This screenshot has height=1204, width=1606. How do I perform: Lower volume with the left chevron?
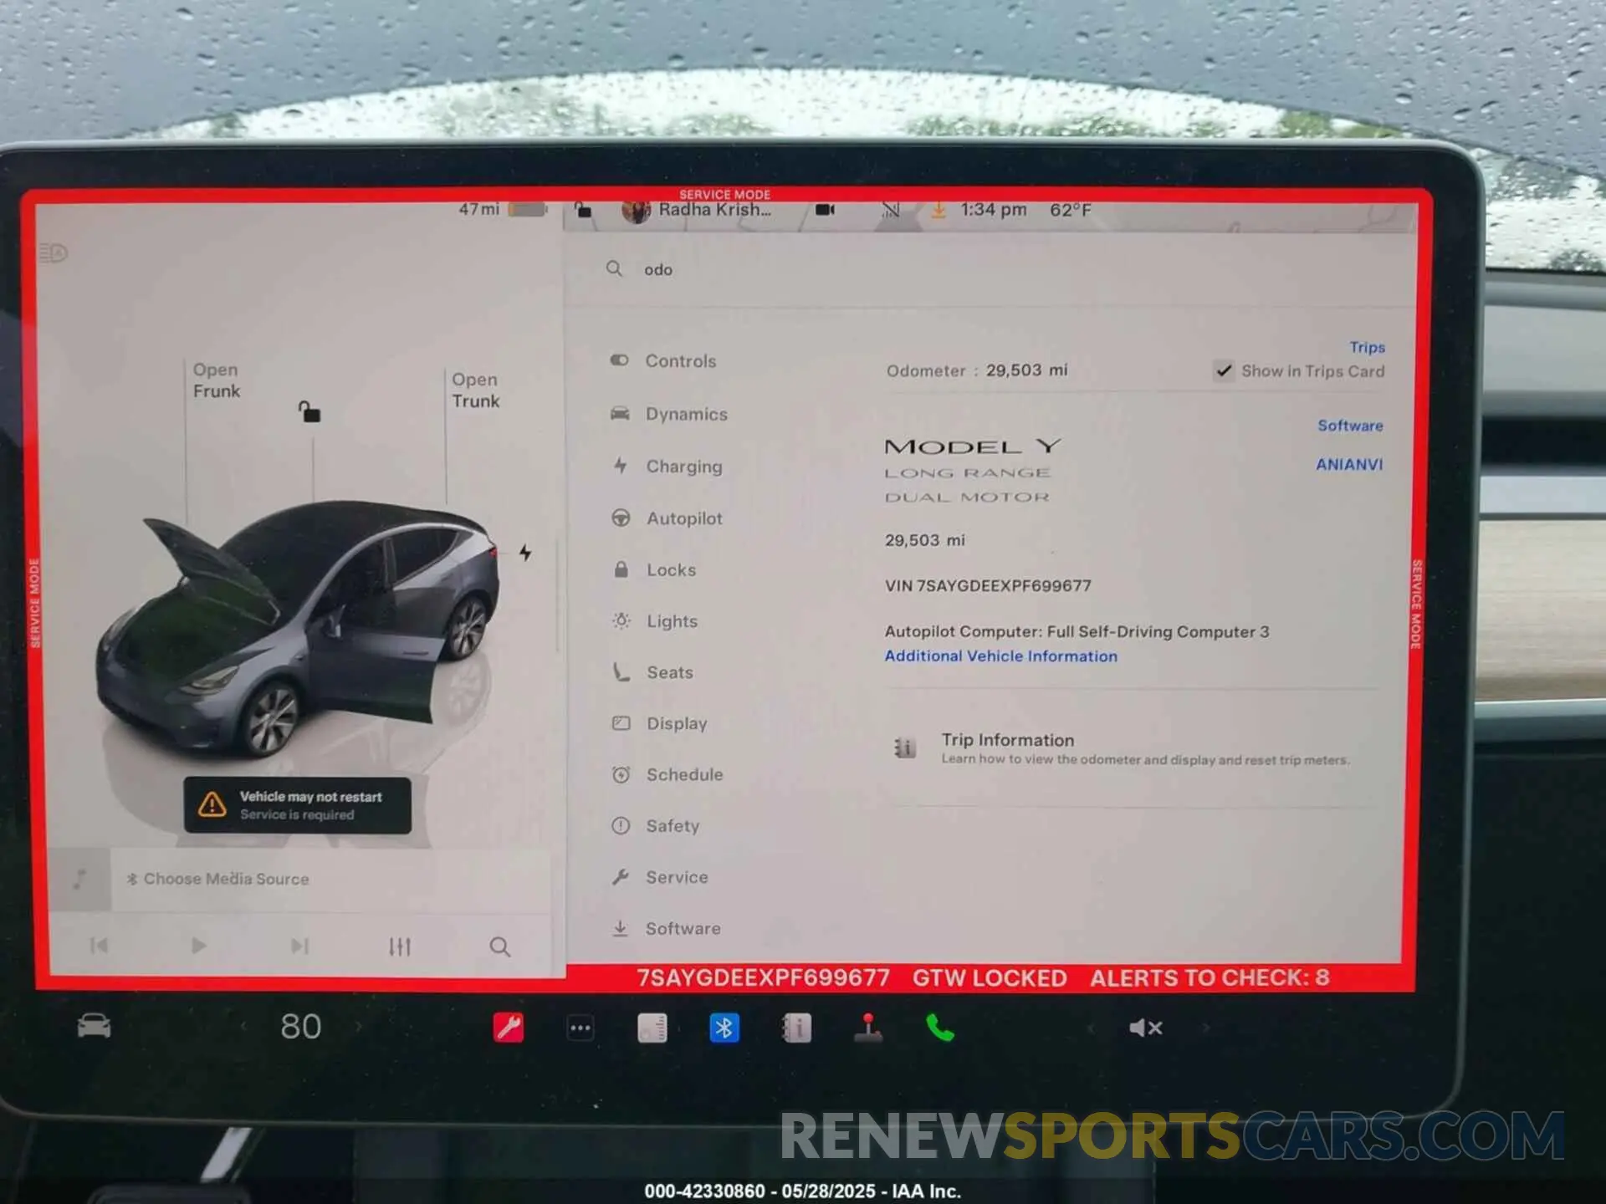[1091, 1028]
